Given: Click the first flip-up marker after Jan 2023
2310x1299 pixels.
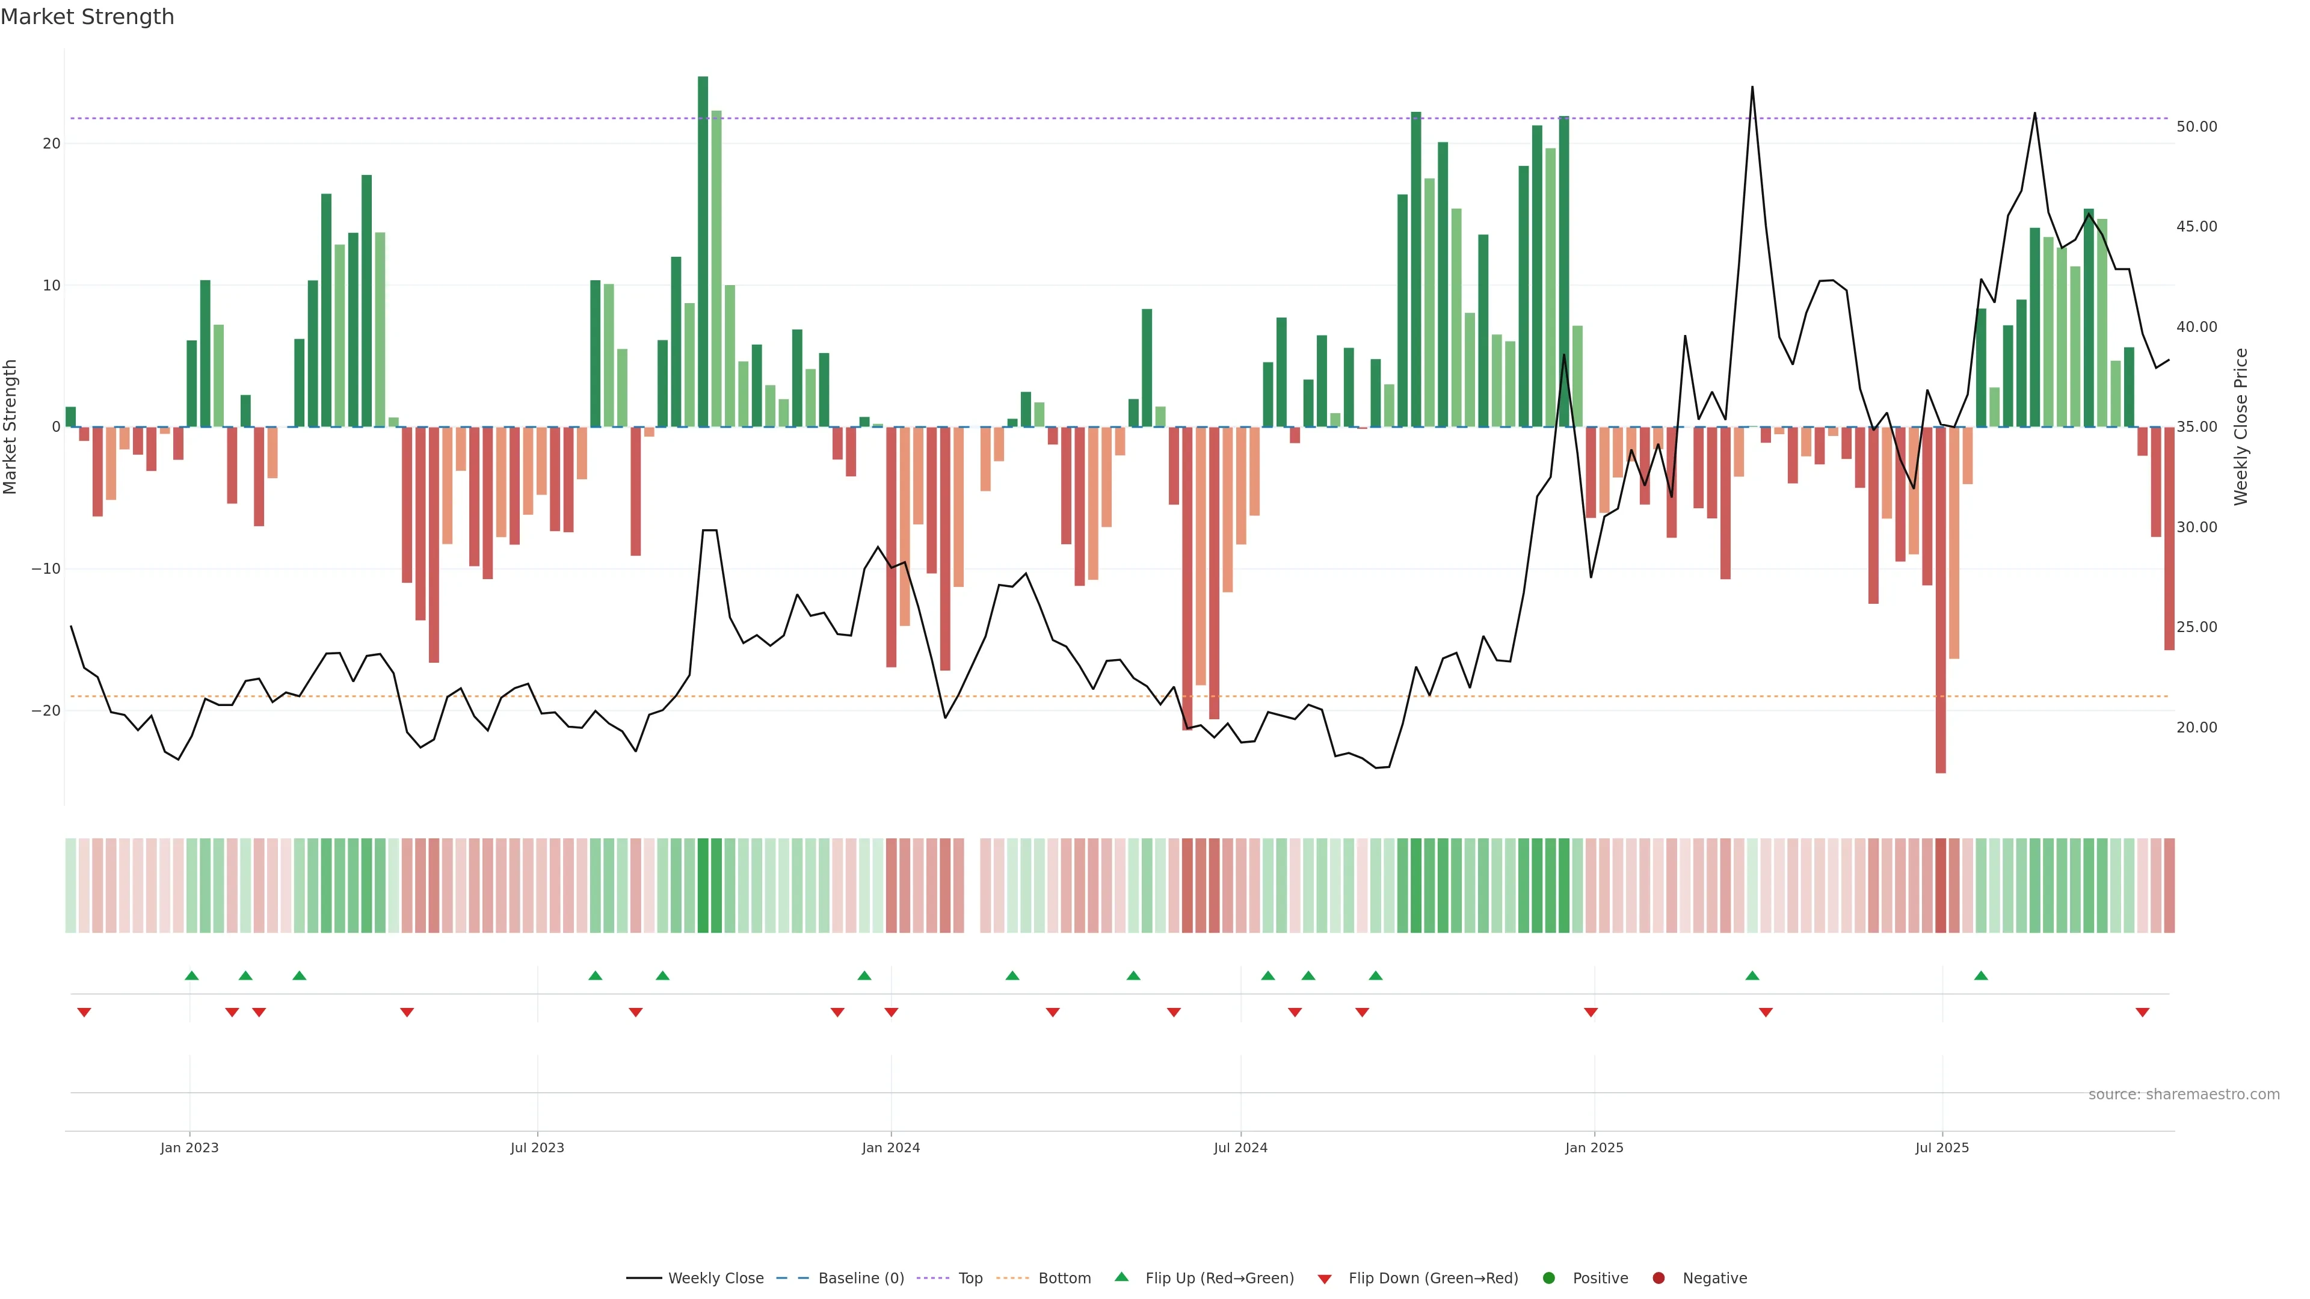Looking at the screenshot, I should tap(192, 975).
